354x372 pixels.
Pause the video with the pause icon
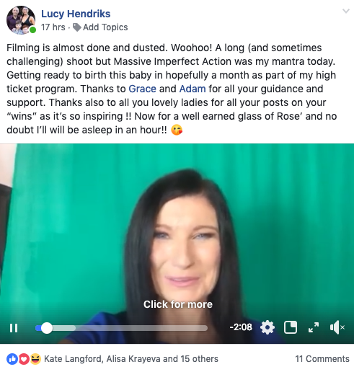tap(14, 328)
